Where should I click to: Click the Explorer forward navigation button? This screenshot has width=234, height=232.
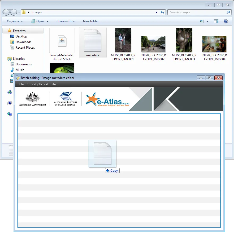tap(14, 12)
